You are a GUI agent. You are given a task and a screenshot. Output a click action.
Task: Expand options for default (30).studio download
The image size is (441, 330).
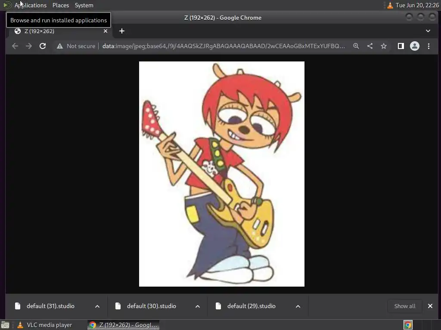[x=198, y=306]
